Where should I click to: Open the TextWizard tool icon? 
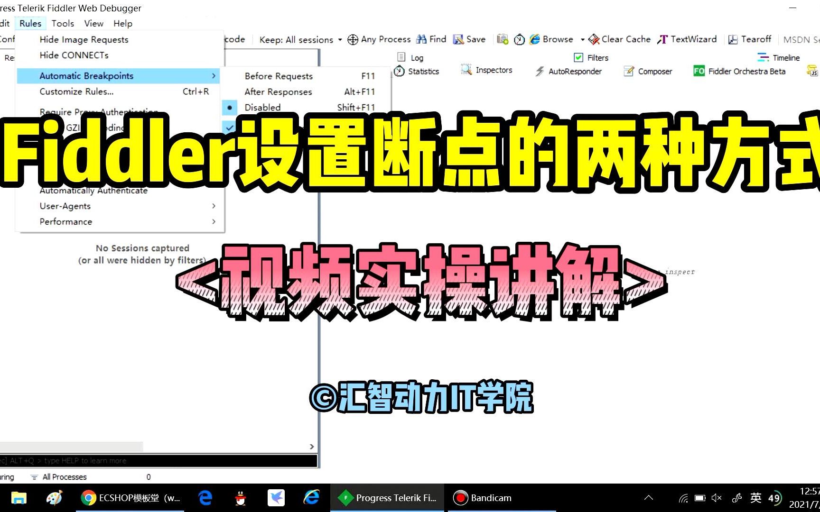pos(662,39)
